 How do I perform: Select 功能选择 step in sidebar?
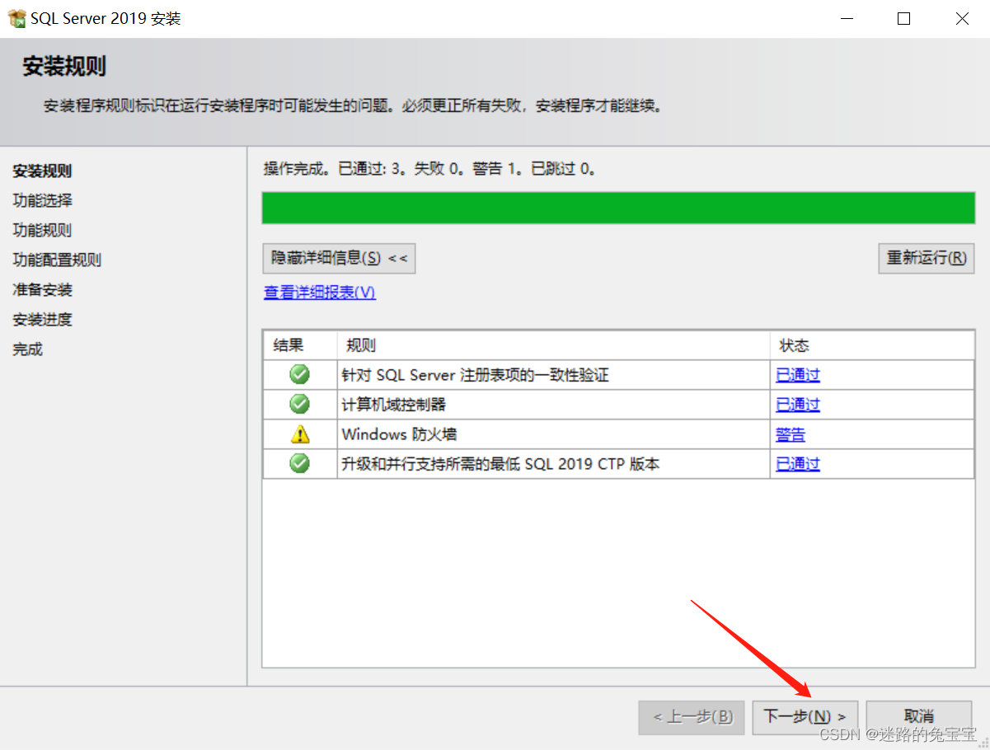42,200
